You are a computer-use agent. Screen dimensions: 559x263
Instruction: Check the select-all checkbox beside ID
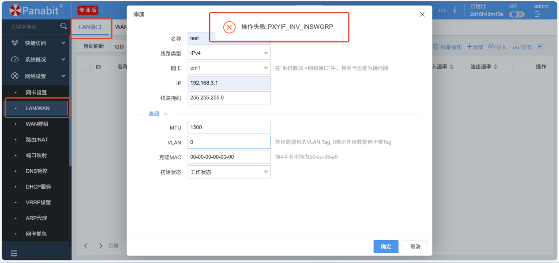click(87, 67)
